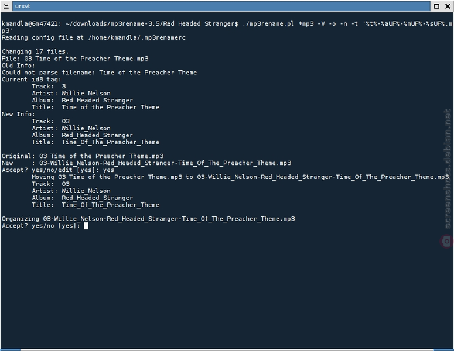Click 'Changing 17 files.' line
454x351 pixels.
35,51
